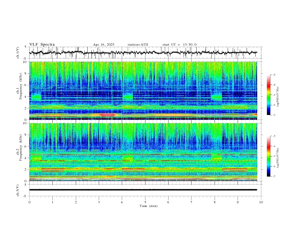This screenshot has width=294, height=227.
Task: Click the ch.2 frequency axis "10" tick label
Action: pos(25,123)
